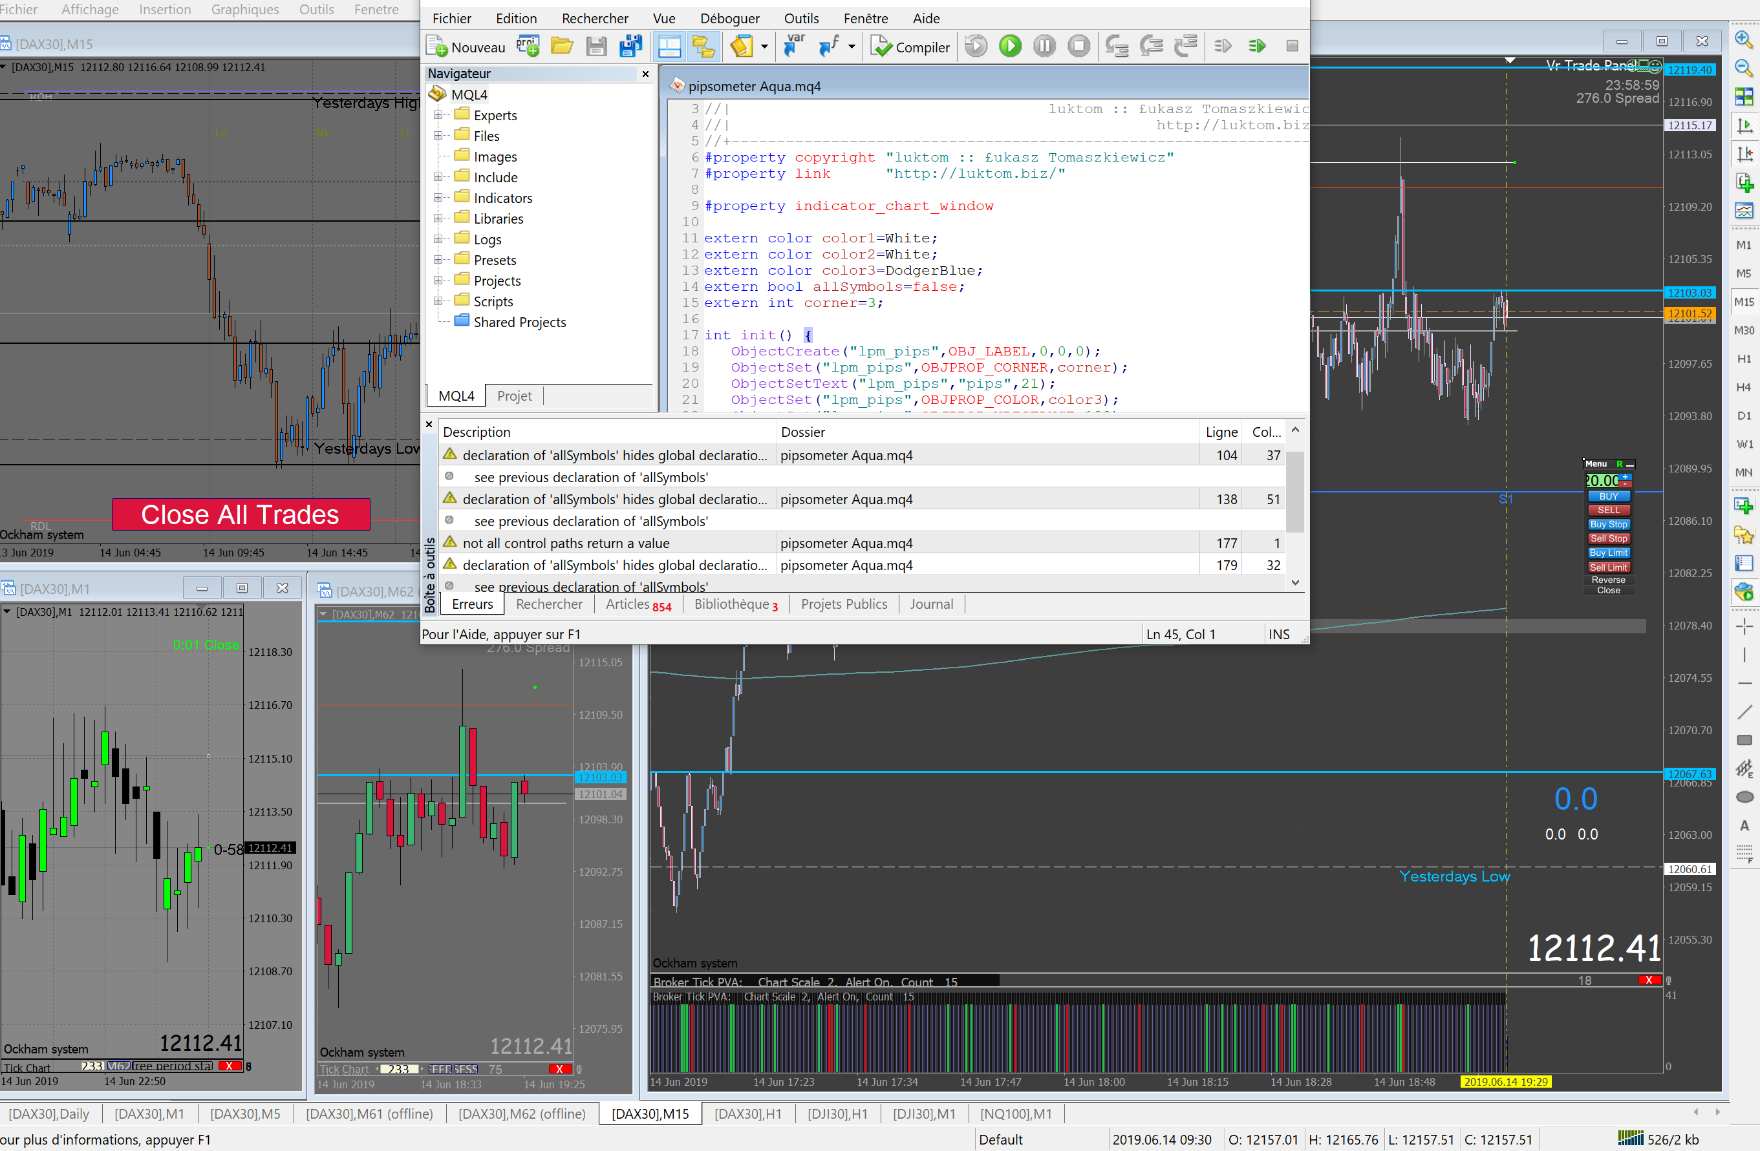Toggle the Toolbox panel view icon
This screenshot has width=1760, height=1151.
click(x=669, y=47)
